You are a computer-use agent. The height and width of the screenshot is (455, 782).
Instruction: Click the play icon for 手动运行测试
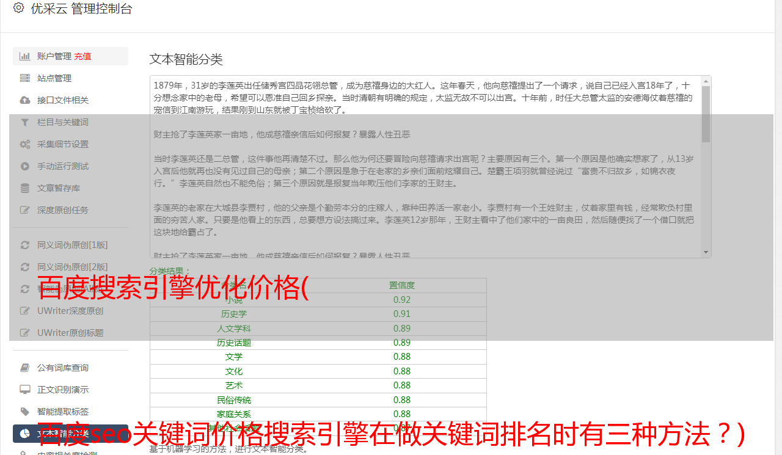pyautogui.click(x=25, y=166)
